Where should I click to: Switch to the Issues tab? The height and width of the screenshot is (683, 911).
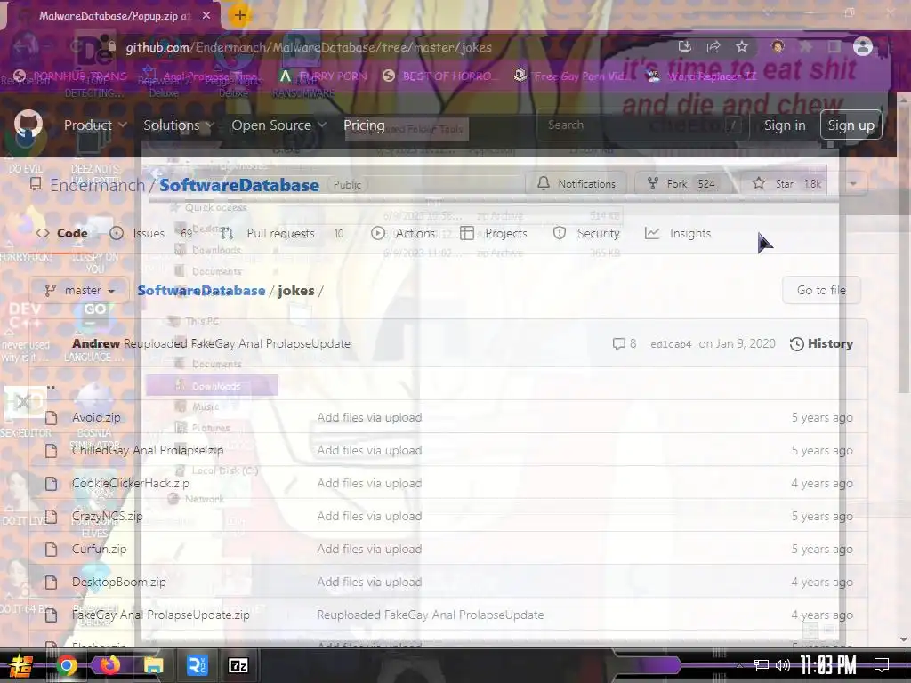point(151,234)
